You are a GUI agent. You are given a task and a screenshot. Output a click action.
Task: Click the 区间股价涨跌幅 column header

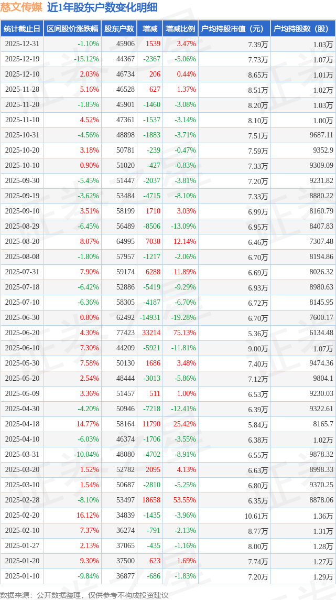coord(72,29)
